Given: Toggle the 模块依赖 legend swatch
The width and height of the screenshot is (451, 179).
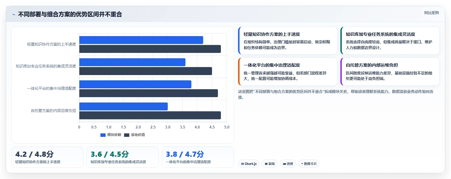Looking at the screenshot, I should [103, 135].
